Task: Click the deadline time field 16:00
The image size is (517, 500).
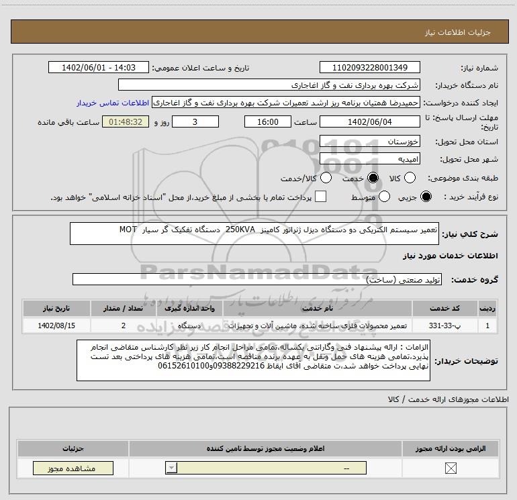Action: (x=268, y=121)
